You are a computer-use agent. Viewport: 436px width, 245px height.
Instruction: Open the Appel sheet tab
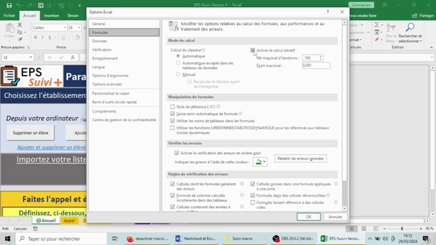[69, 220]
